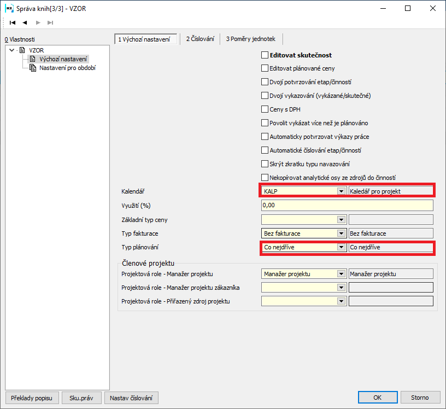This screenshot has width=446, height=409.
Task: Collapse the VZOR tree node
Action: (11, 50)
